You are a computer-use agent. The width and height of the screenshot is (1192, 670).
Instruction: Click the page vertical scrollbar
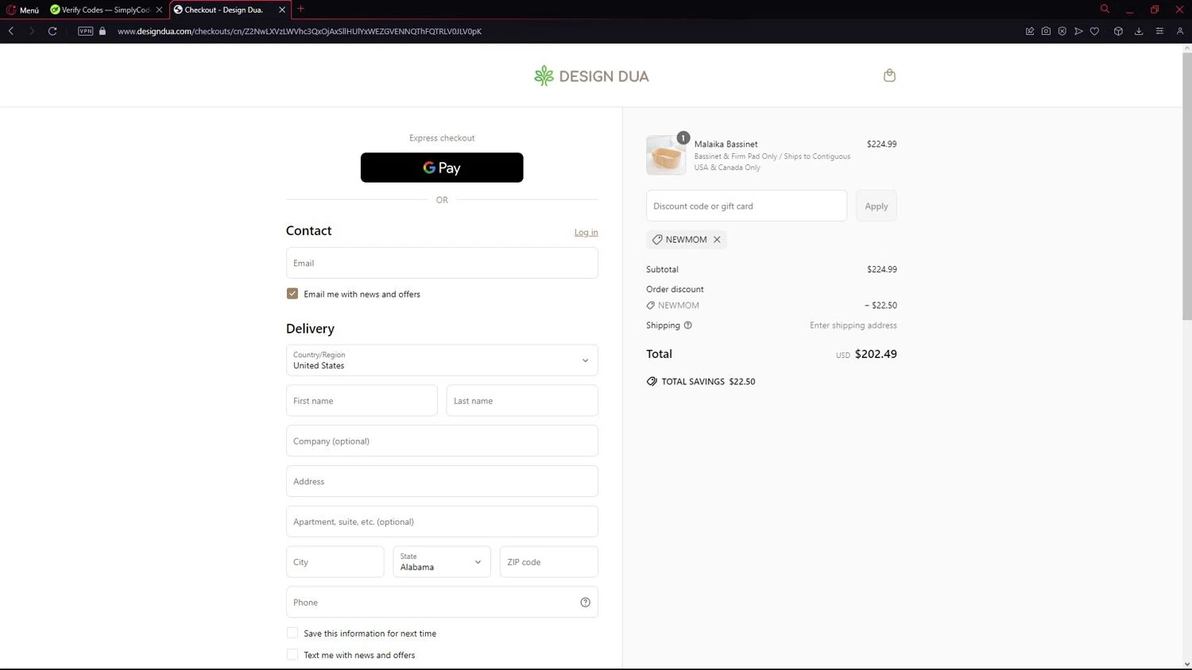coord(1186,187)
